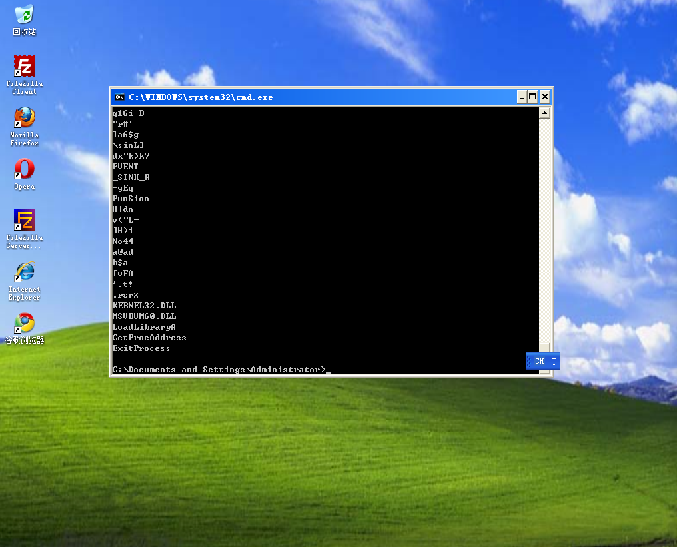Viewport: 677px width, 547px height.
Task: Click the EVENT output line
Action: tap(125, 167)
